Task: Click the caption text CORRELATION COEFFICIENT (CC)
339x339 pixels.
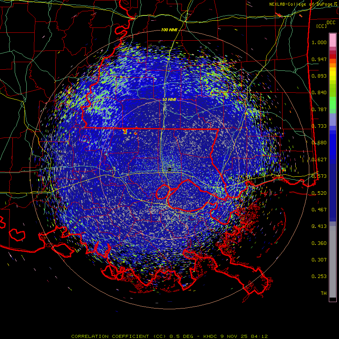Action: [x=119, y=336]
